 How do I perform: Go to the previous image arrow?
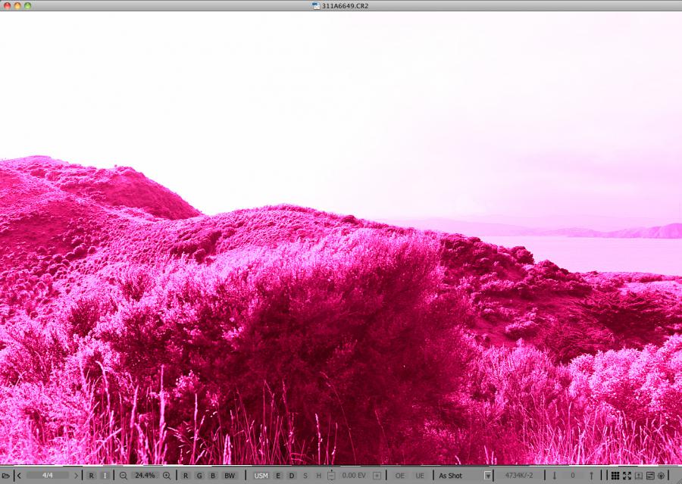point(18,476)
